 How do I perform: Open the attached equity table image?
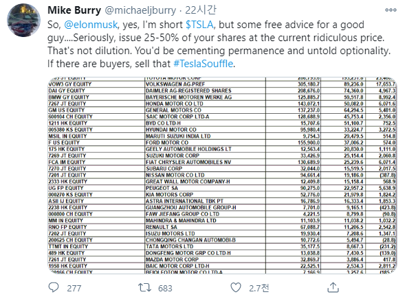(x=222, y=176)
